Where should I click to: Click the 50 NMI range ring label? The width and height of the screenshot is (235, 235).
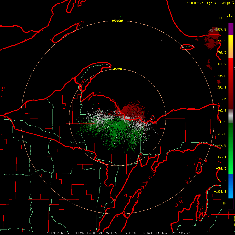tap(117, 69)
